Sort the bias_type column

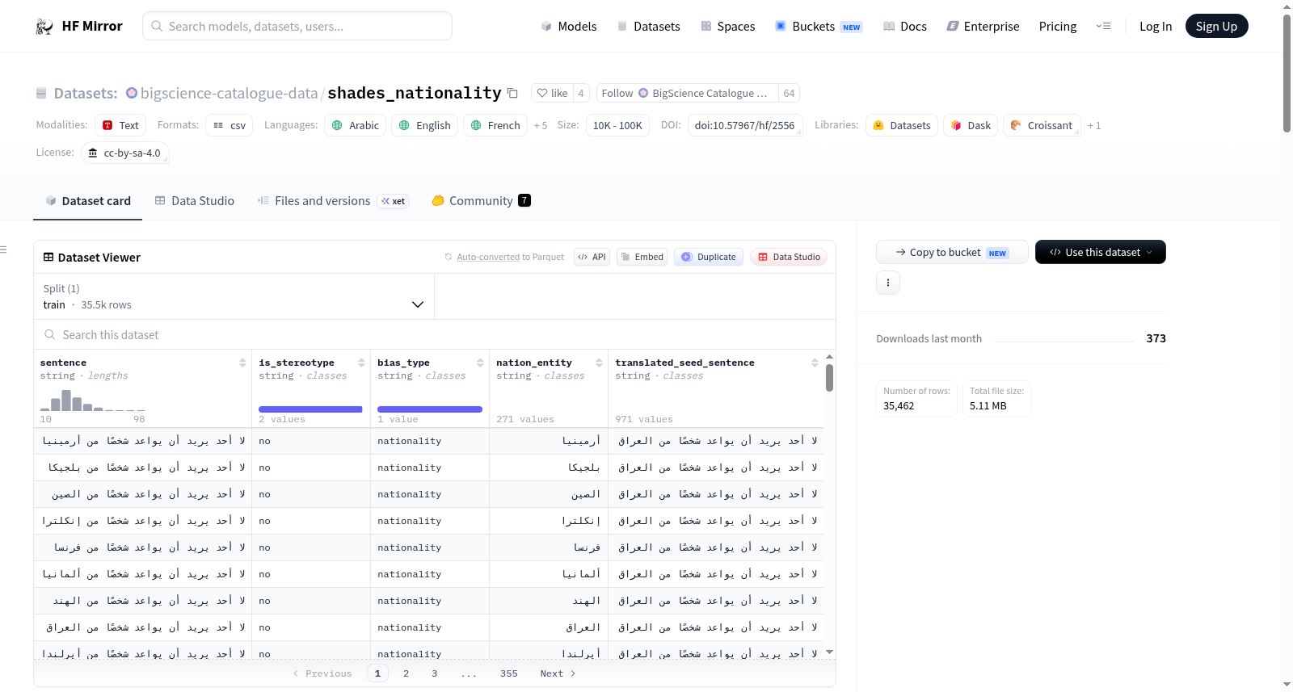tap(480, 363)
